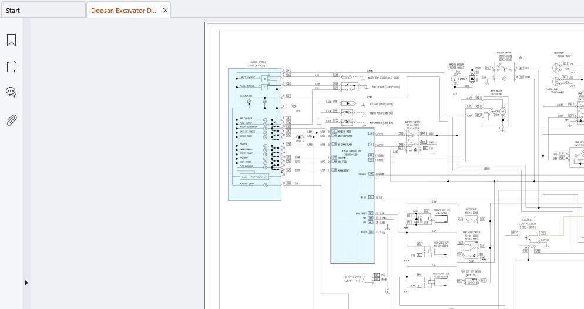Switch to the Start tab
This screenshot has height=309, width=584.
point(13,11)
